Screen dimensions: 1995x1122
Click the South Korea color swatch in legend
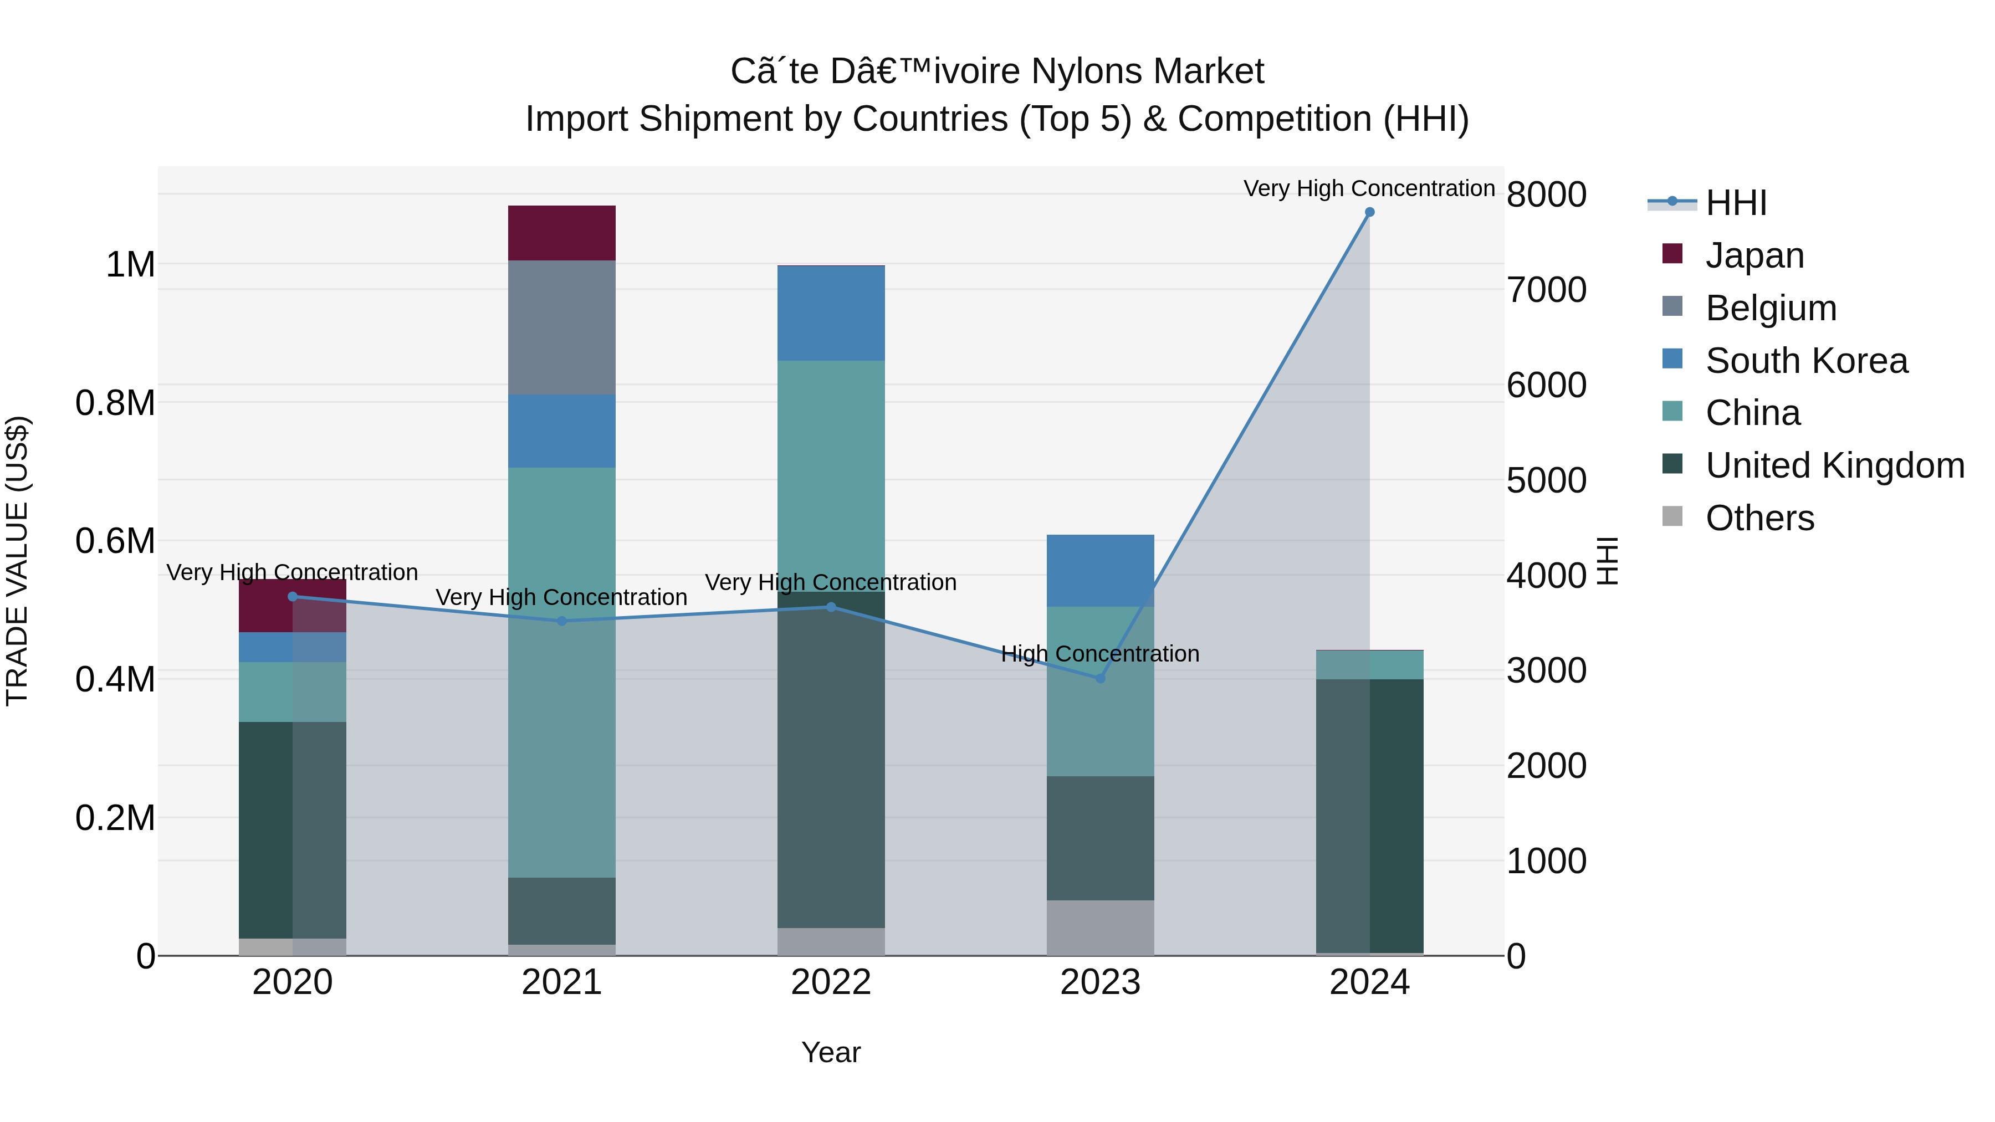click(1673, 358)
